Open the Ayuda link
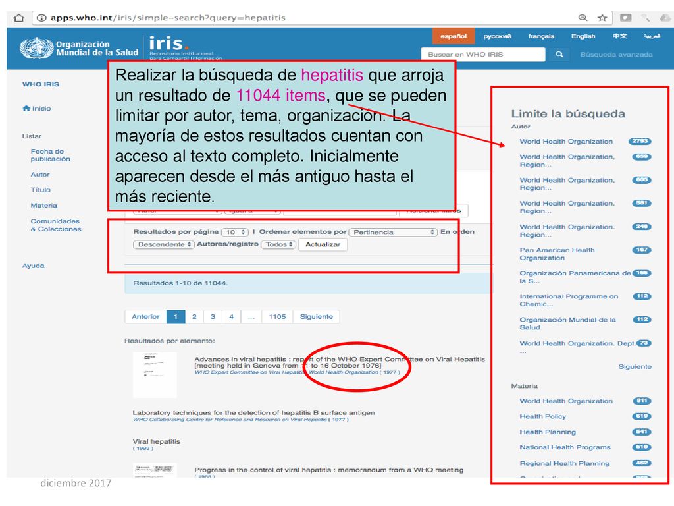The image size is (674, 506). (33, 266)
